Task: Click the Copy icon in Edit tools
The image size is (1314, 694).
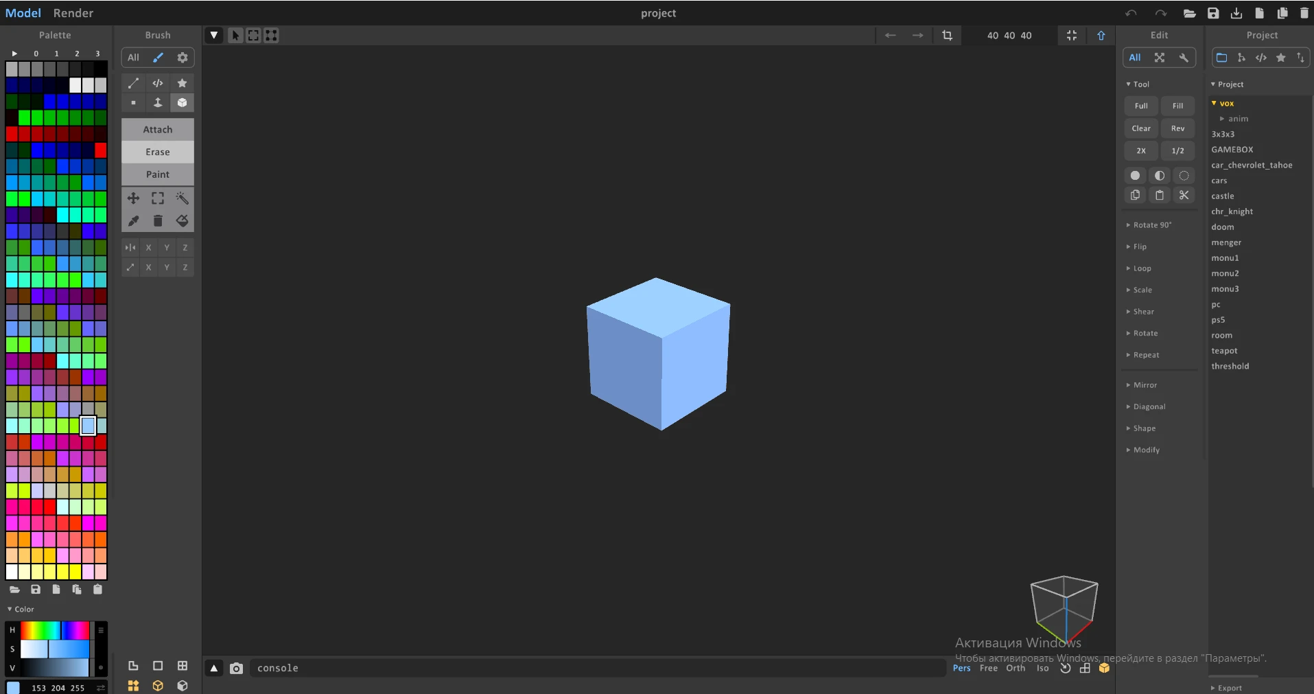Action: pyautogui.click(x=1135, y=195)
